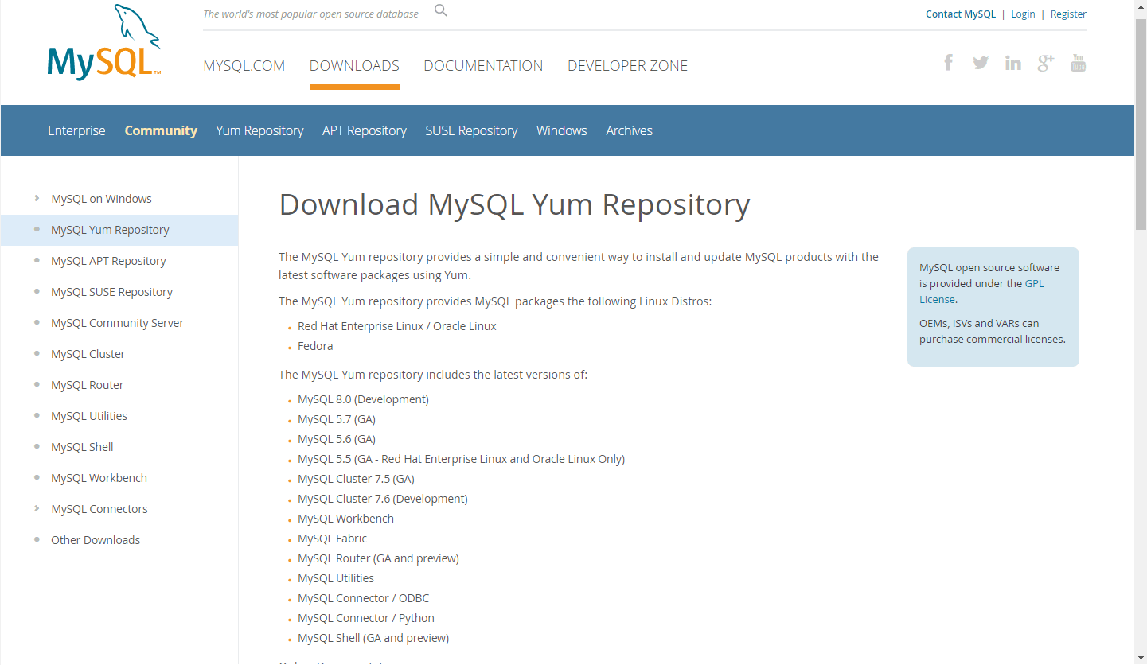Click 'MySQL Cluster 7.5 (GA)' list entry
Image resolution: width=1147 pixels, height=665 pixels.
point(356,479)
